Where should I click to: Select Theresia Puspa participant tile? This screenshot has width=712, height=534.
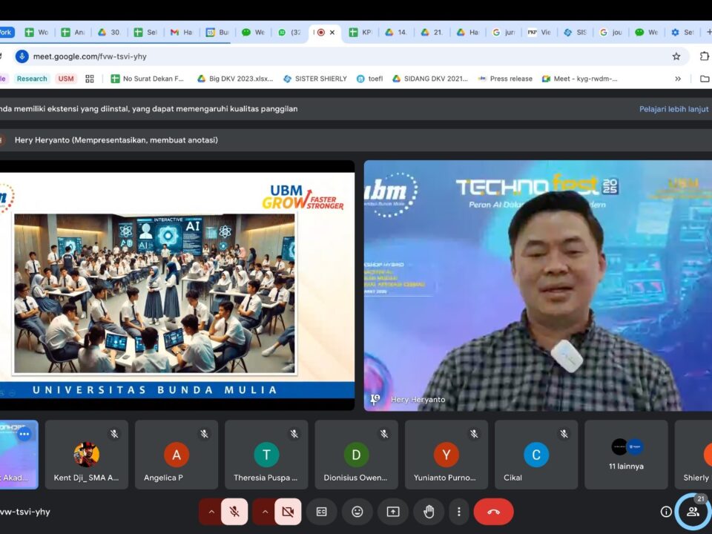tap(266, 455)
